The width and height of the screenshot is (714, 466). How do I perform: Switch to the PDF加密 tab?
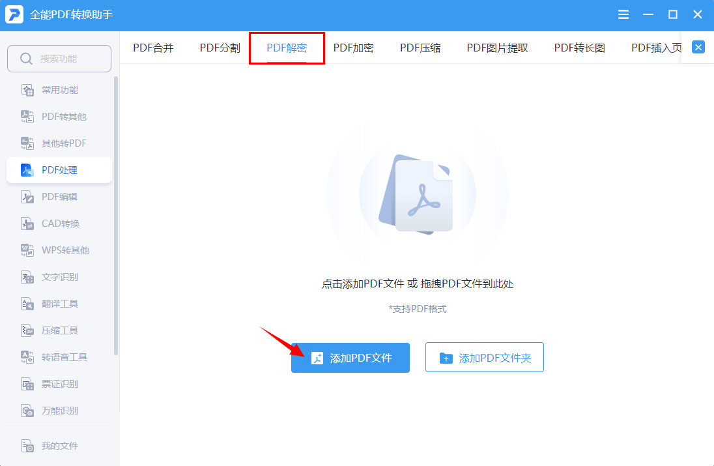(354, 47)
